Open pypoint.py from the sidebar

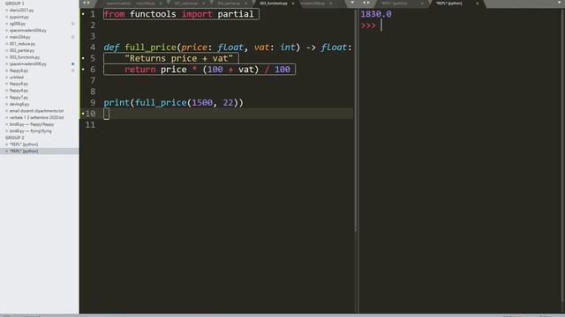coord(19,17)
